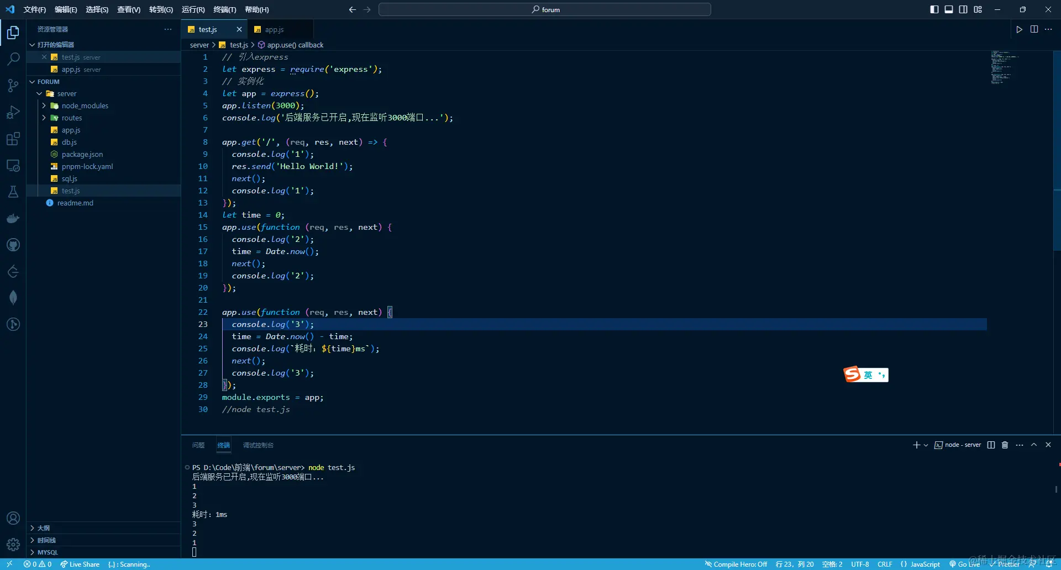Open terminal panel more actions ellipsis
The height and width of the screenshot is (570, 1061).
tap(1020, 445)
